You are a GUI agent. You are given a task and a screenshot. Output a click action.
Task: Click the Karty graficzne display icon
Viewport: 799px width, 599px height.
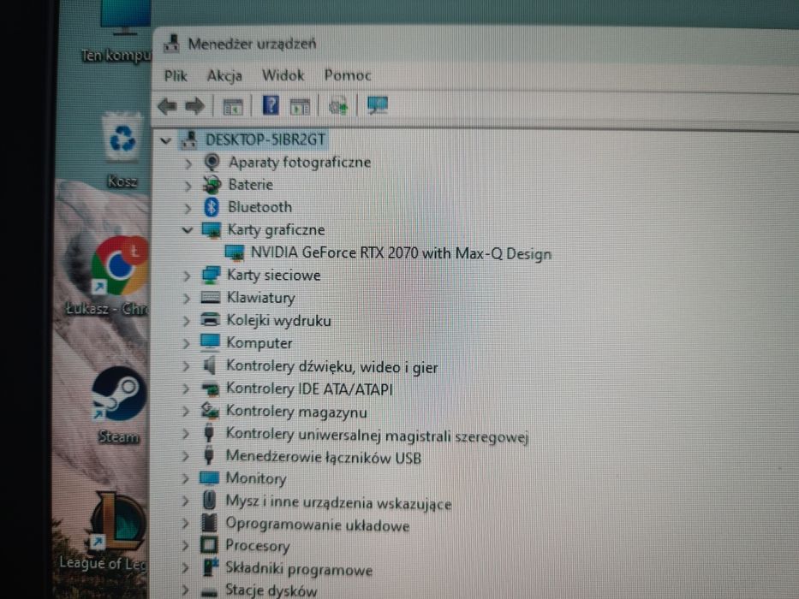(211, 229)
